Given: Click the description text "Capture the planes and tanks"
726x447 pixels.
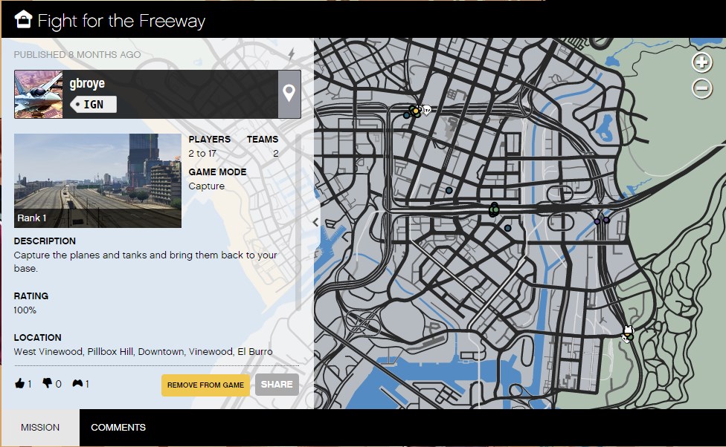Looking at the screenshot, I should pyautogui.click(x=145, y=261).
